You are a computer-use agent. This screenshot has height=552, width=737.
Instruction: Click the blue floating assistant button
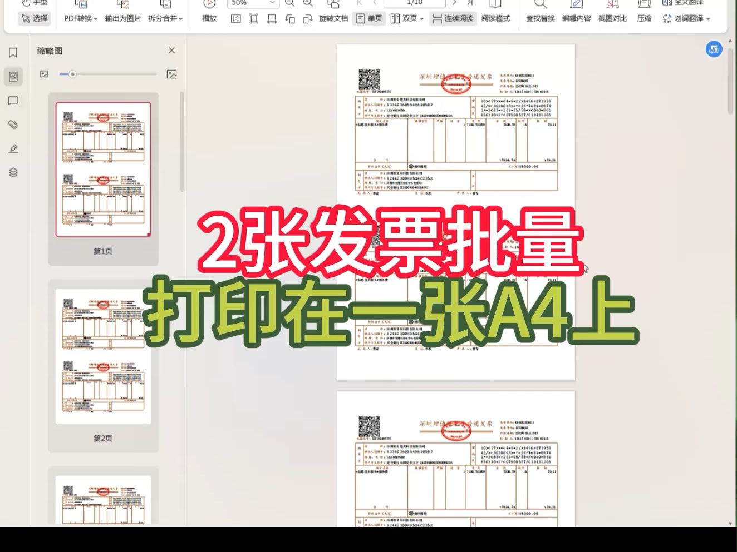[714, 49]
